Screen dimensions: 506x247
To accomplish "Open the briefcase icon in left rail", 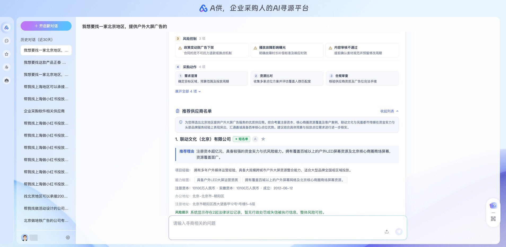I will pyautogui.click(x=7, y=80).
